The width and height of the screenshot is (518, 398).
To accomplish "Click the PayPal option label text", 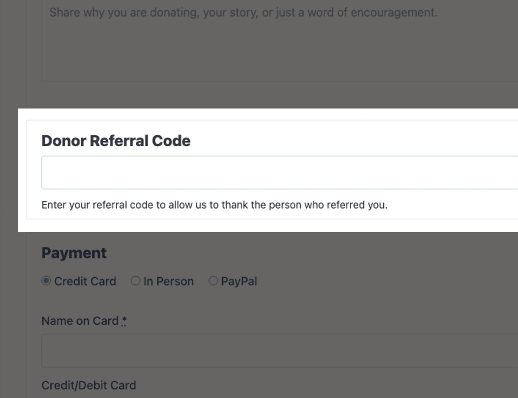I will [x=239, y=281].
